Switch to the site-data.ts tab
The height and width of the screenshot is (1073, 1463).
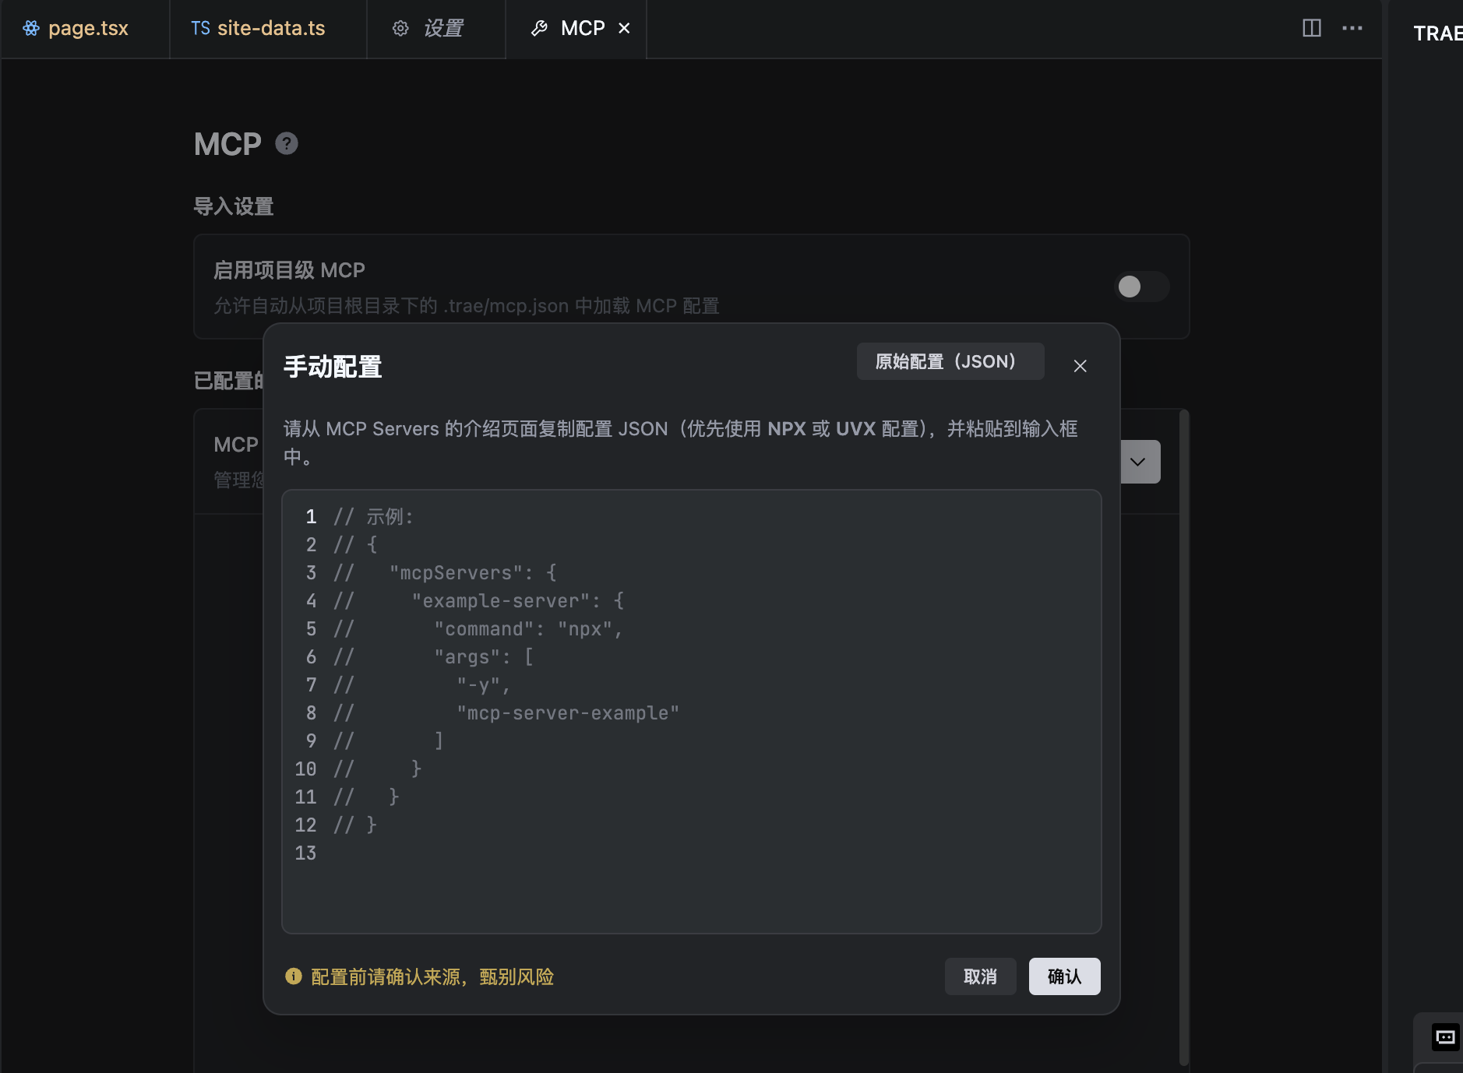tap(268, 29)
